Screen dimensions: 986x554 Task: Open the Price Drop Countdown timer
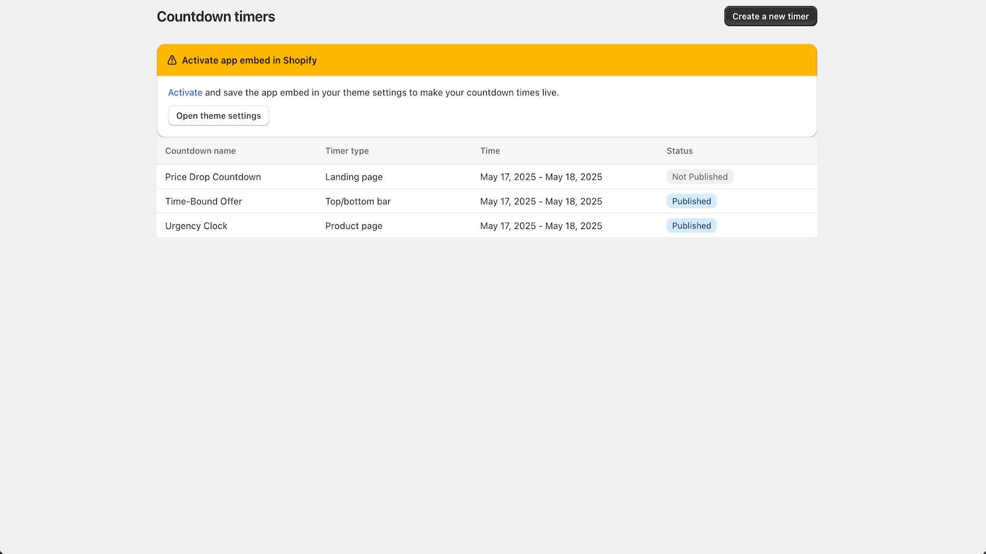coord(213,177)
